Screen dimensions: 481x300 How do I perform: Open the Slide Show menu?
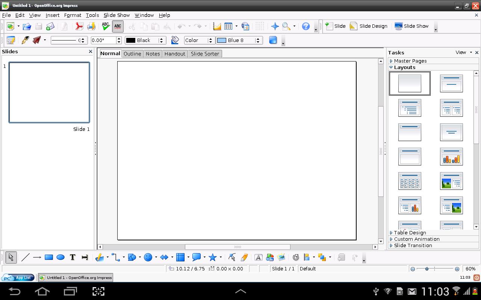pos(116,15)
